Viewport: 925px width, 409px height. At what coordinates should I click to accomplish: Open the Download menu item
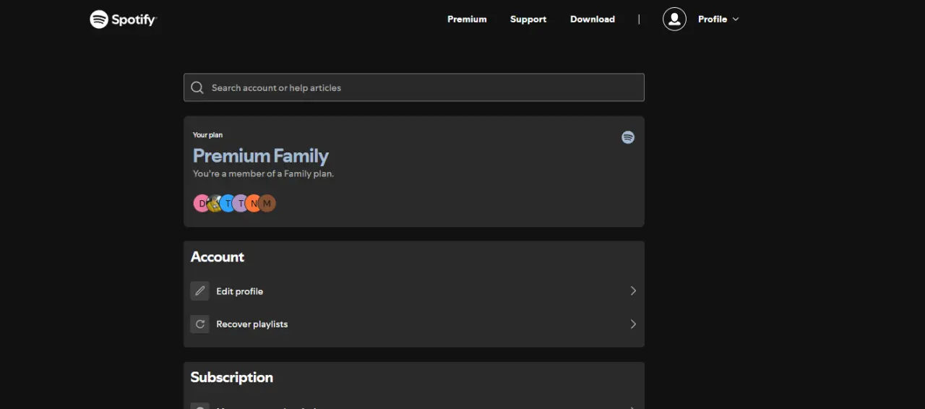point(593,20)
